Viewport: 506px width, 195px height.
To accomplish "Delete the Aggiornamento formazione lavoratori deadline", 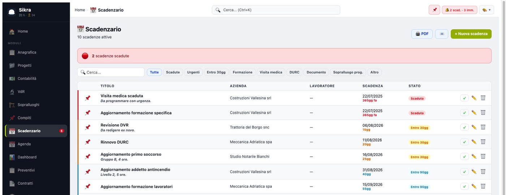I will coord(483,186).
